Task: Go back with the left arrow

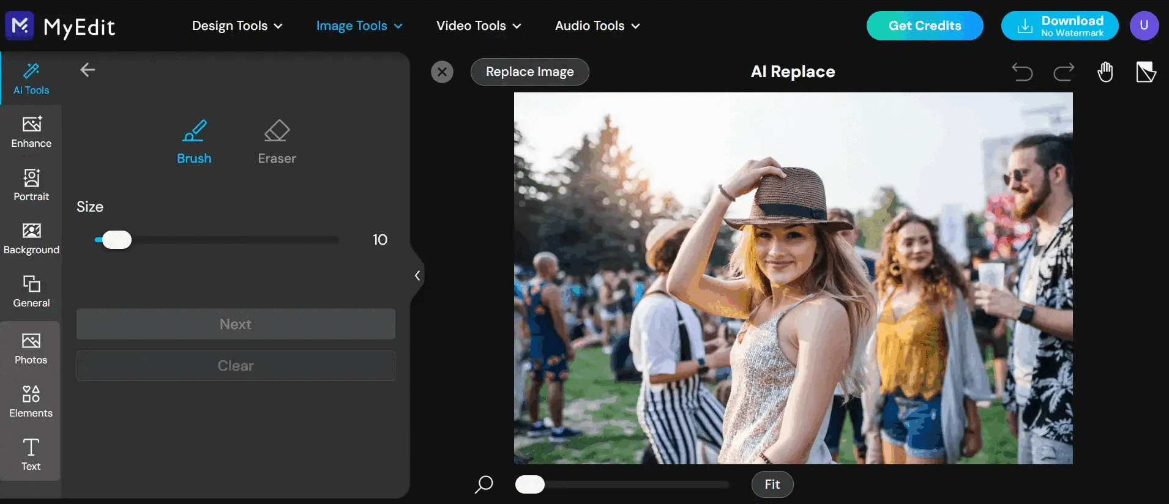Action: tap(88, 70)
